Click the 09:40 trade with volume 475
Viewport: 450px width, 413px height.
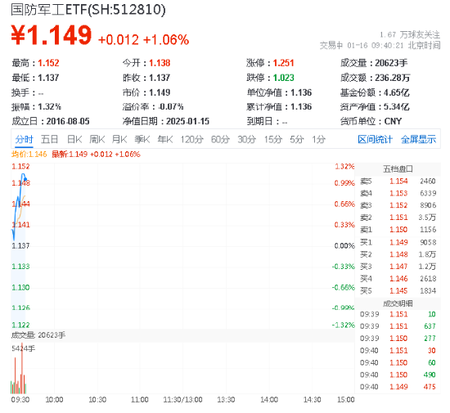click(x=398, y=387)
